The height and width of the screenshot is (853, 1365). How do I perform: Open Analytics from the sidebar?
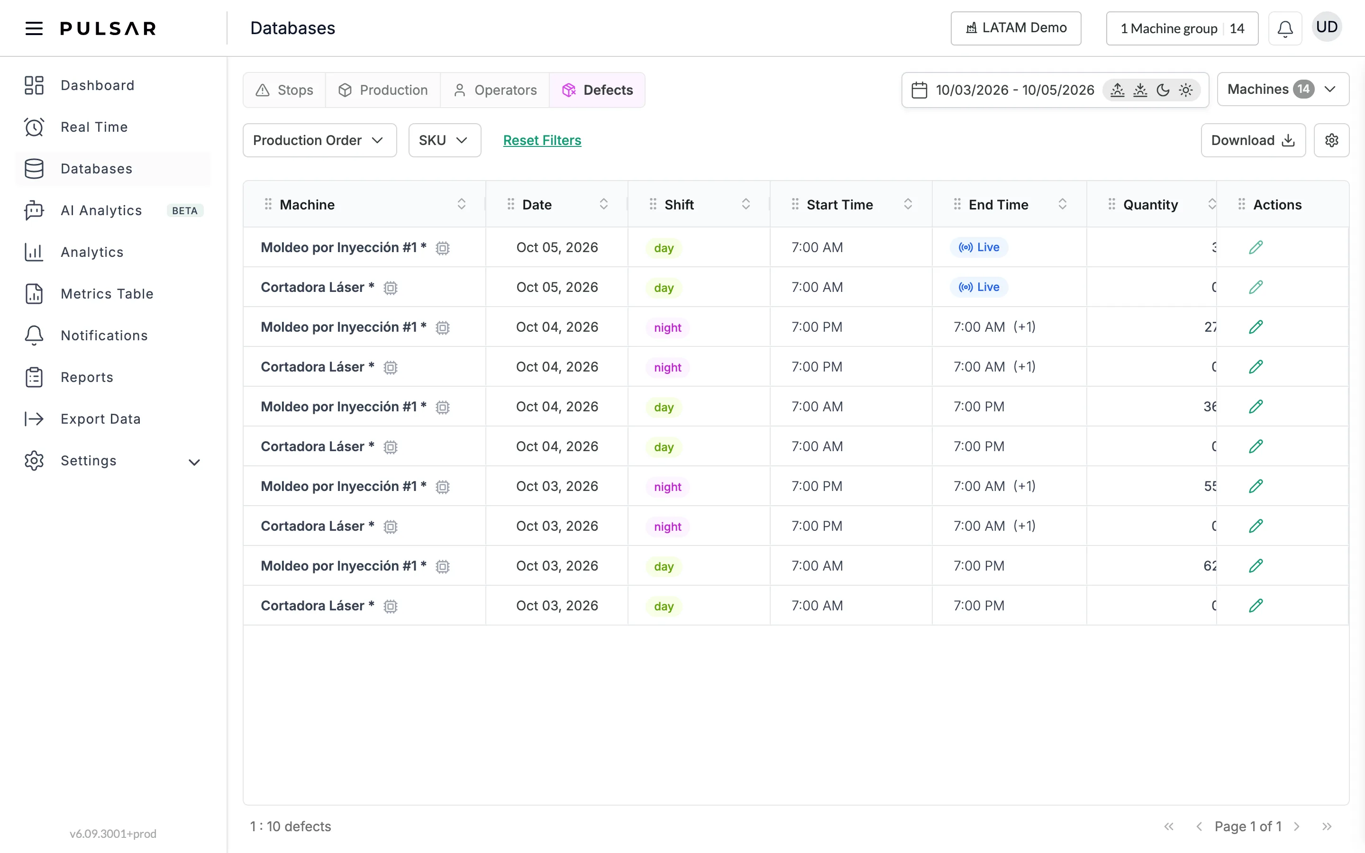113,252
